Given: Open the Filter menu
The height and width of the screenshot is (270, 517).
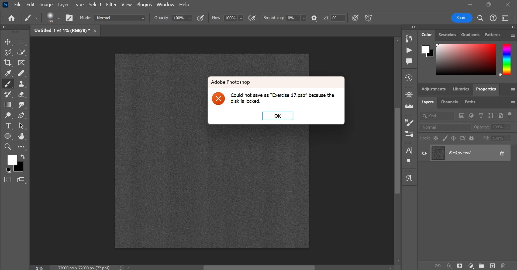Looking at the screenshot, I should [111, 5].
